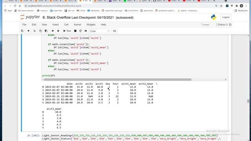
Task: Interrupt the kernel with stop icon
Action: coord(75,31)
